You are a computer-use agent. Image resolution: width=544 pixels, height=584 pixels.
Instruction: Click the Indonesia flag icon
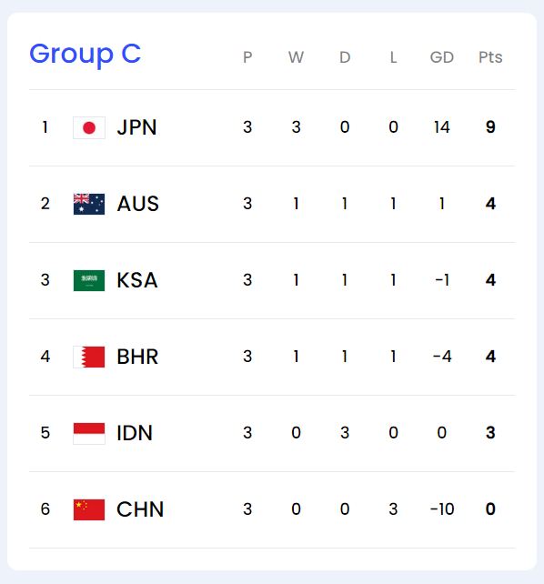click(89, 434)
